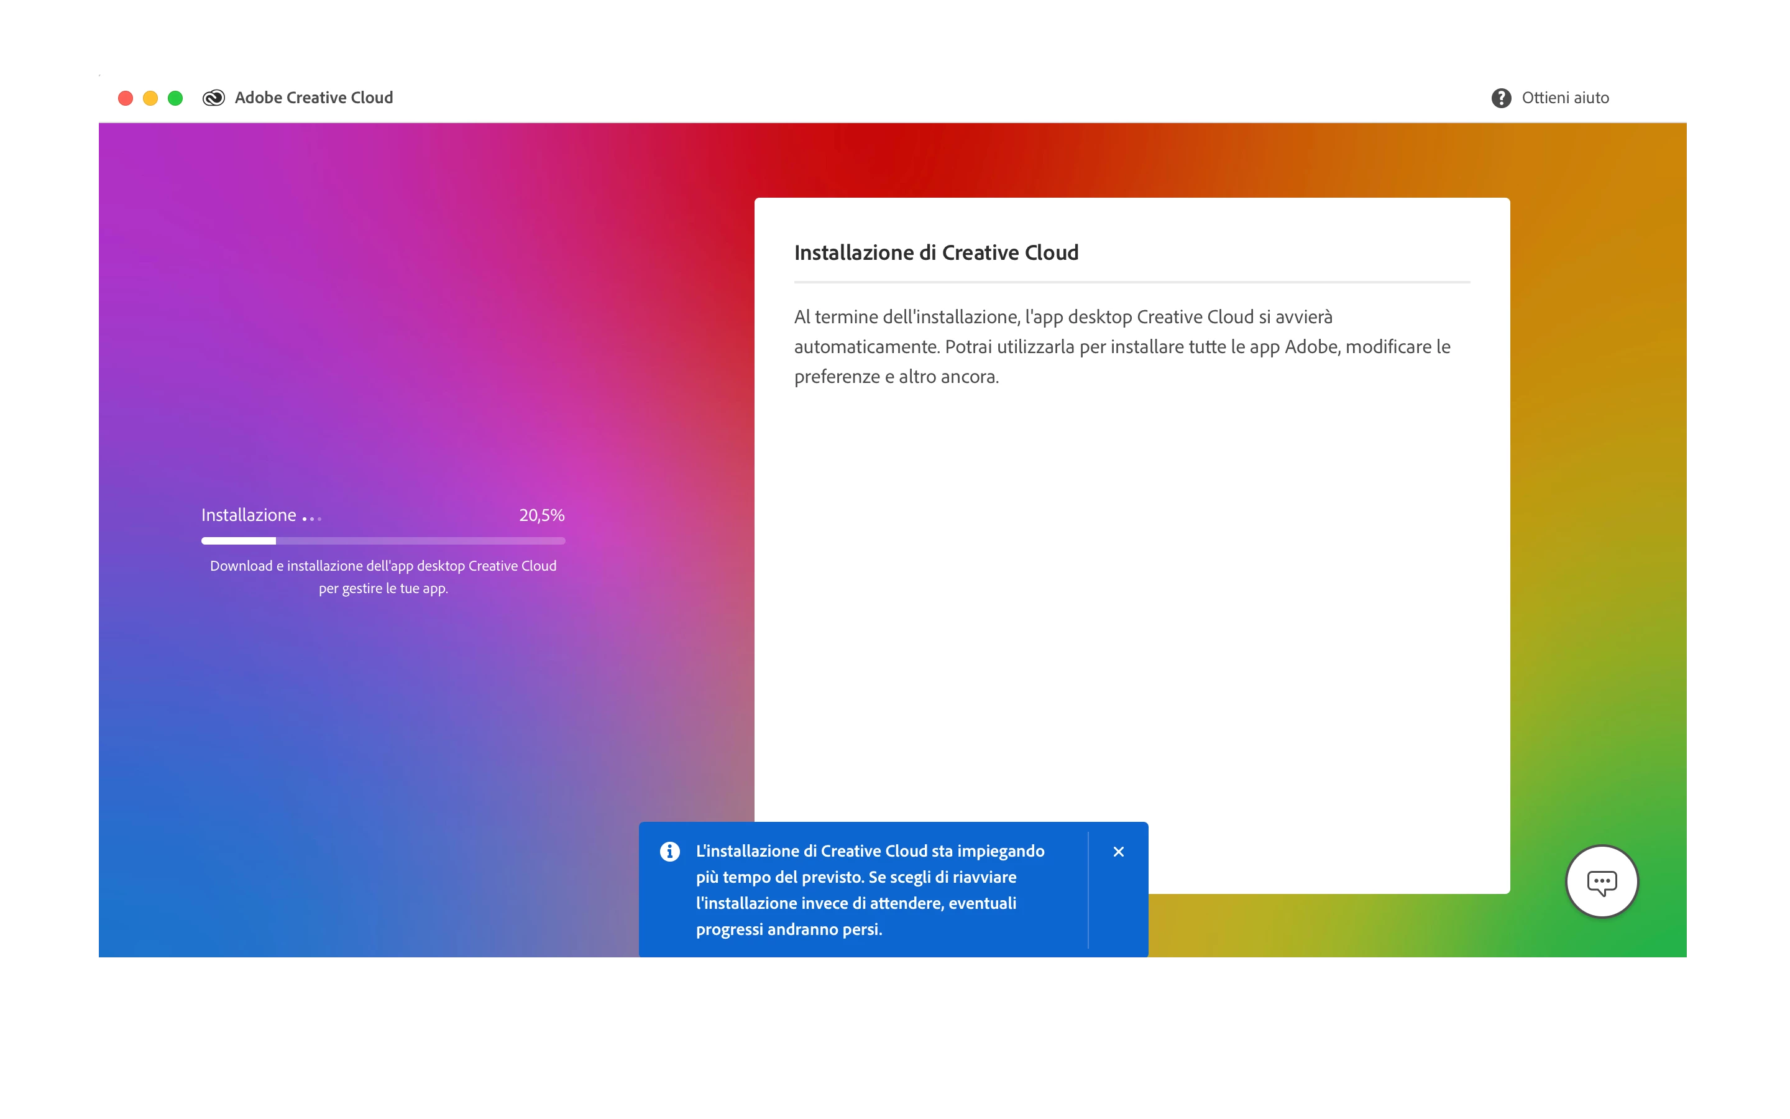Click the Adobe Creative Cloud window title
This screenshot has height=1119, width=1790.
click(314, 98)
